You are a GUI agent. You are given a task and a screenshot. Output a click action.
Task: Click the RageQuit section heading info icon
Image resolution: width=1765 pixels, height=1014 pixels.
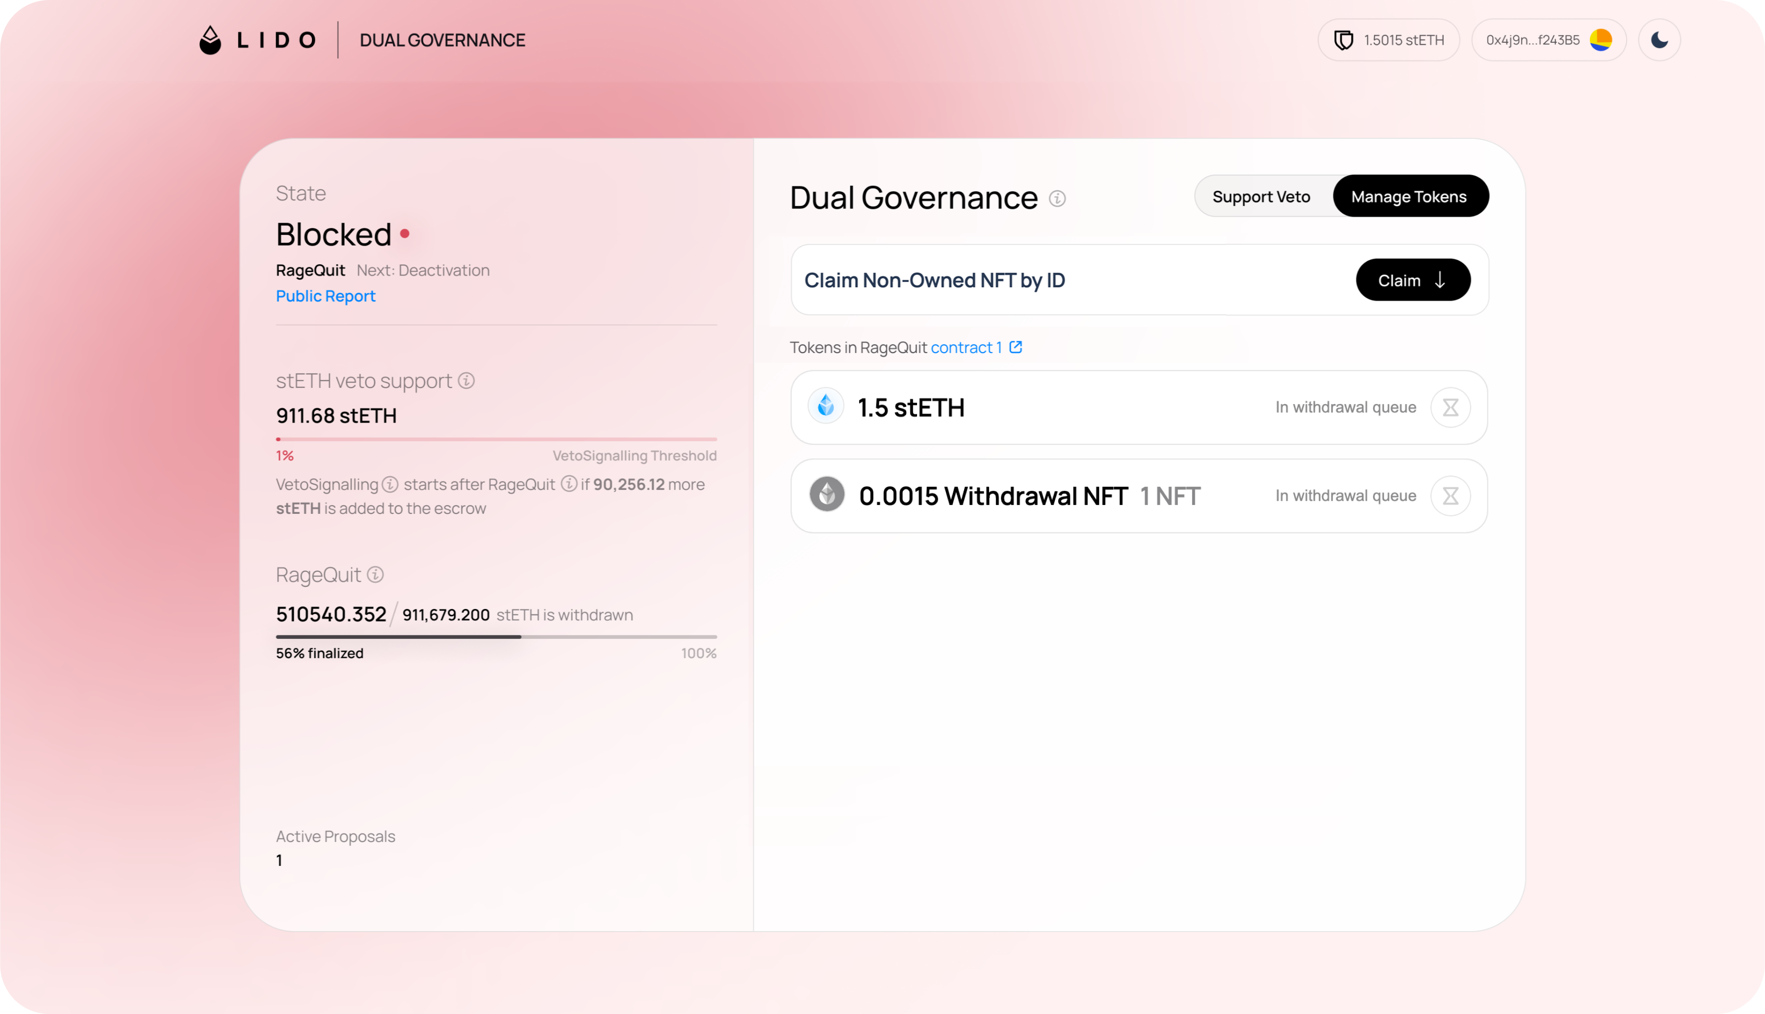[376, 574]
